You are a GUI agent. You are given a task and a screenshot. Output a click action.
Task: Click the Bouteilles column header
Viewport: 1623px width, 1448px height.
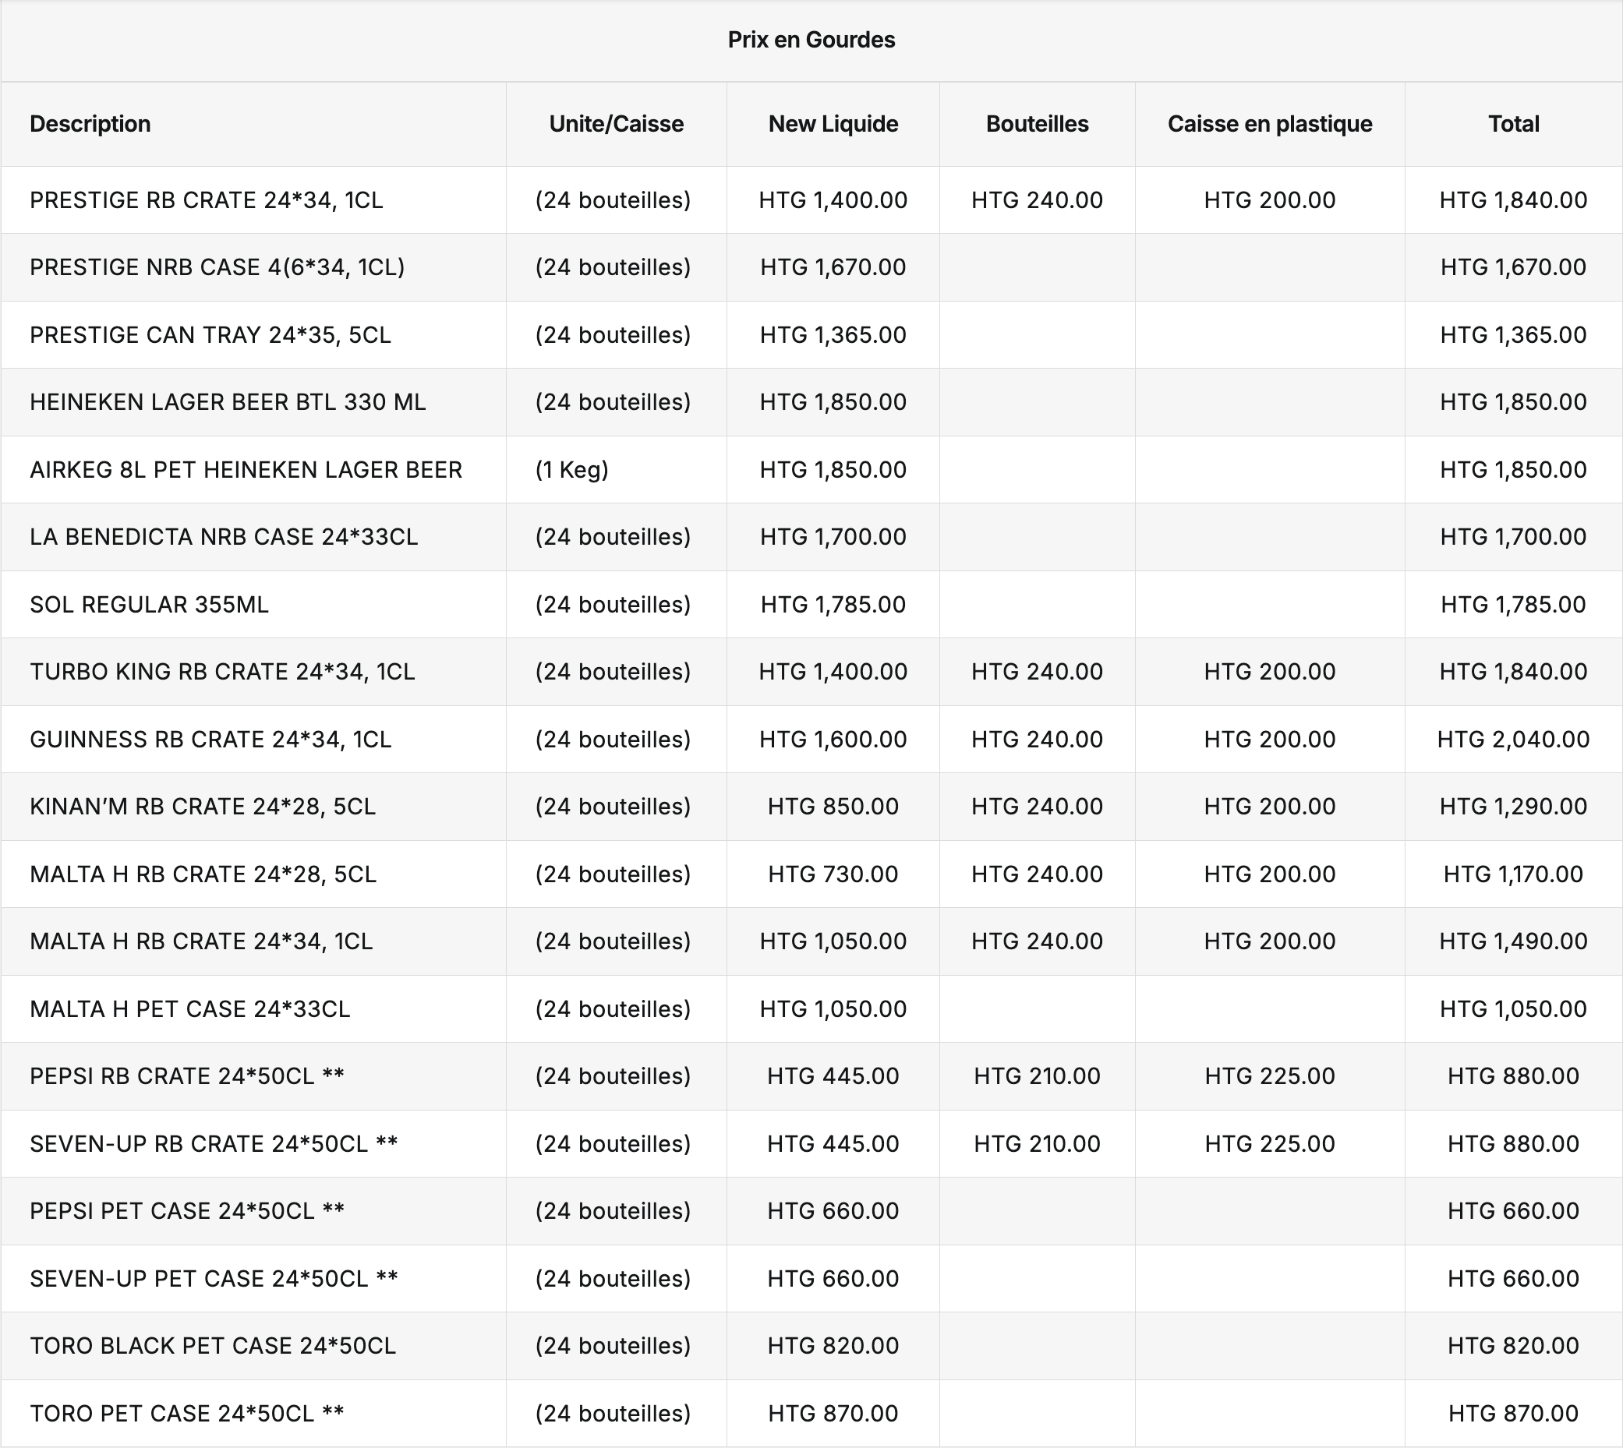[1036, 124]
